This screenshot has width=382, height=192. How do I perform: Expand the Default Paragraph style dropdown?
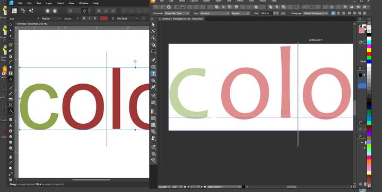pos(316,13)
